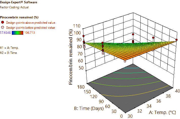The height and width of the screenshot is (119, 180).
Task: Click the 'B: Time (Days)' axis title
Action: (89, 108)
